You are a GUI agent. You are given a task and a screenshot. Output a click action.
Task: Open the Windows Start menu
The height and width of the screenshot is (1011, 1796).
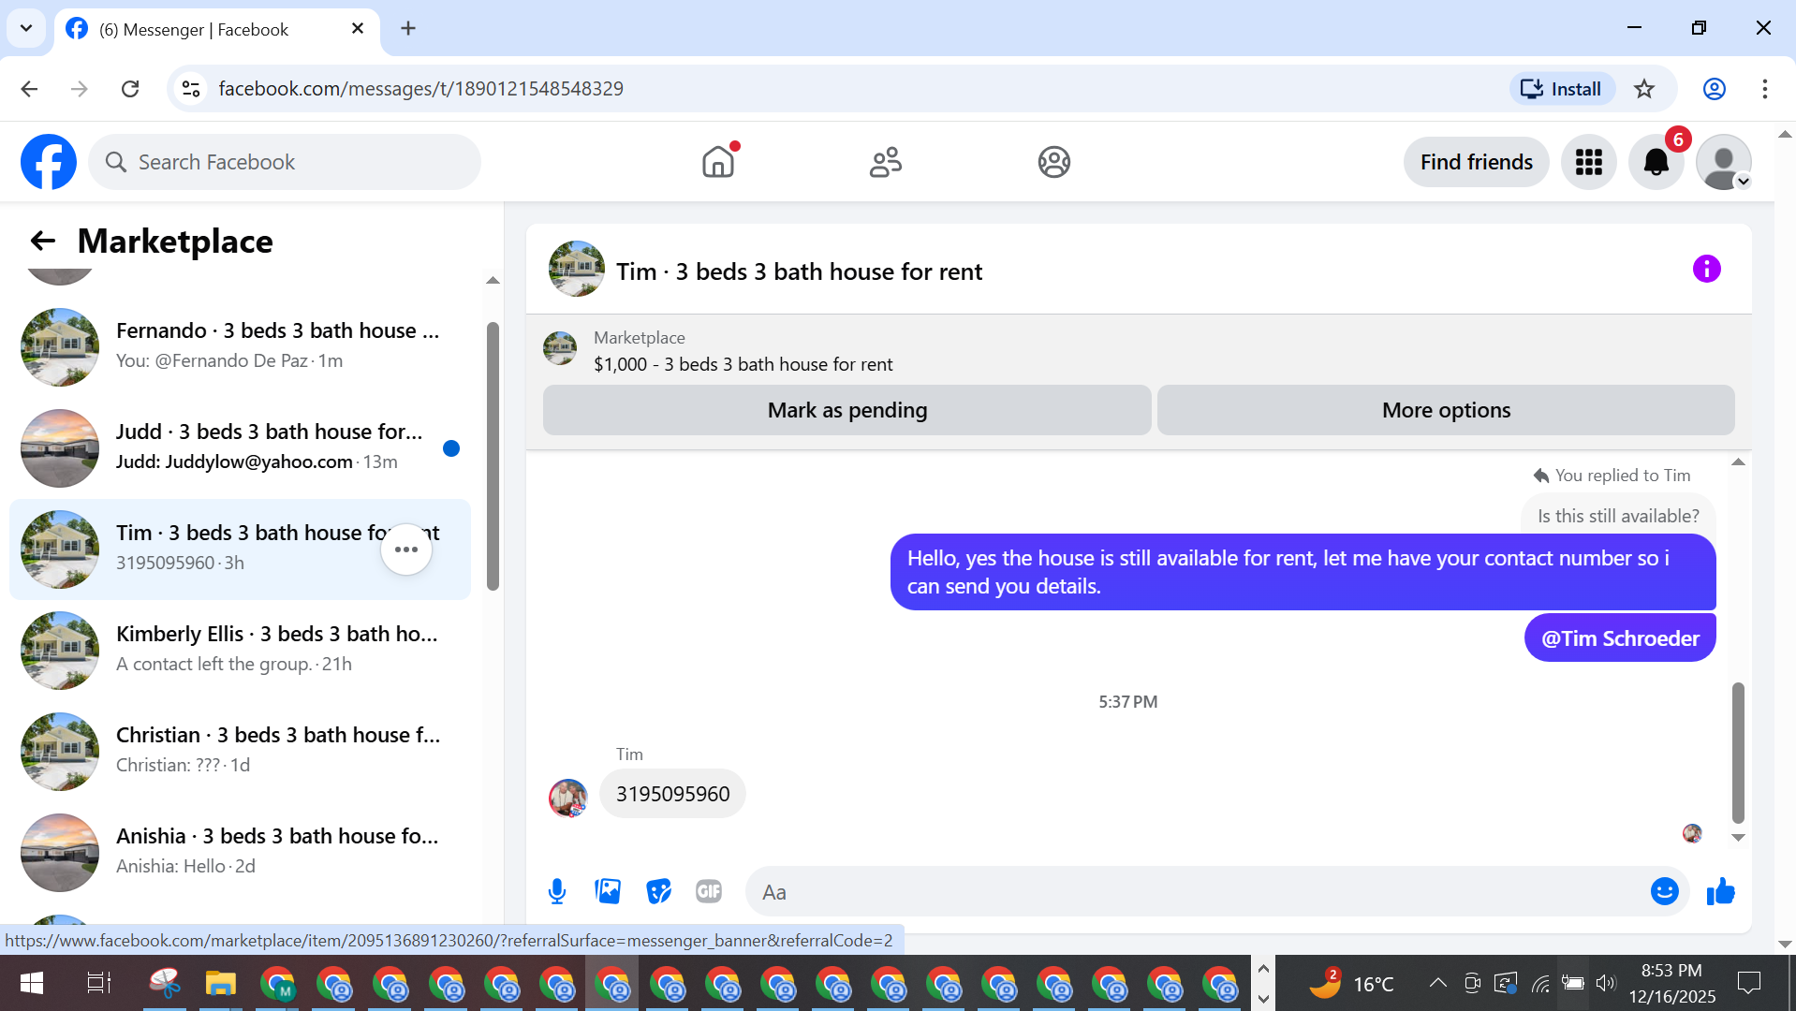point(32,983)
